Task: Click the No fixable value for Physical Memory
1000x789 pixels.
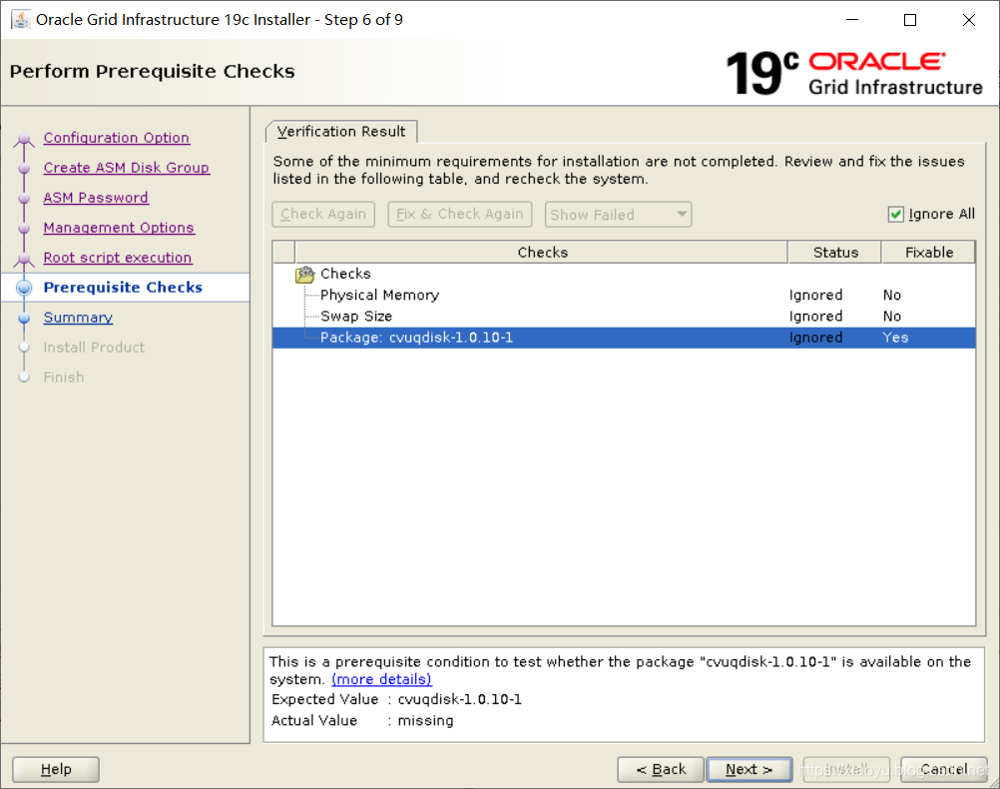Action: pos(891,296)
